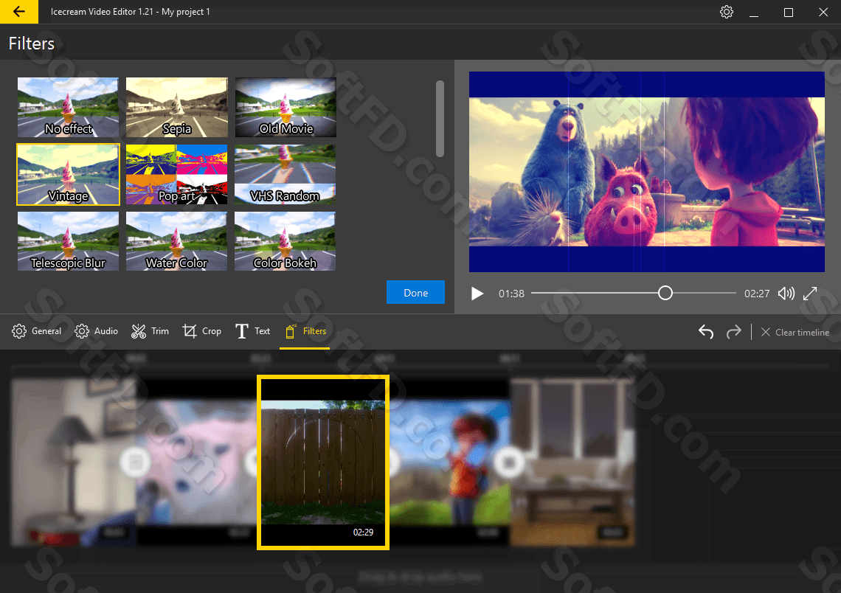Apply the VHS Random filter
The height and width of the screenshot is (593, 841).
[x=285, y=174]
